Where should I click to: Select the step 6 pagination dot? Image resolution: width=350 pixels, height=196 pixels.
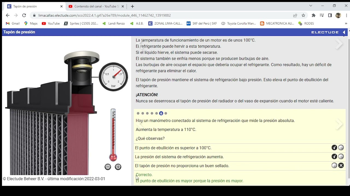click(161, 113)
